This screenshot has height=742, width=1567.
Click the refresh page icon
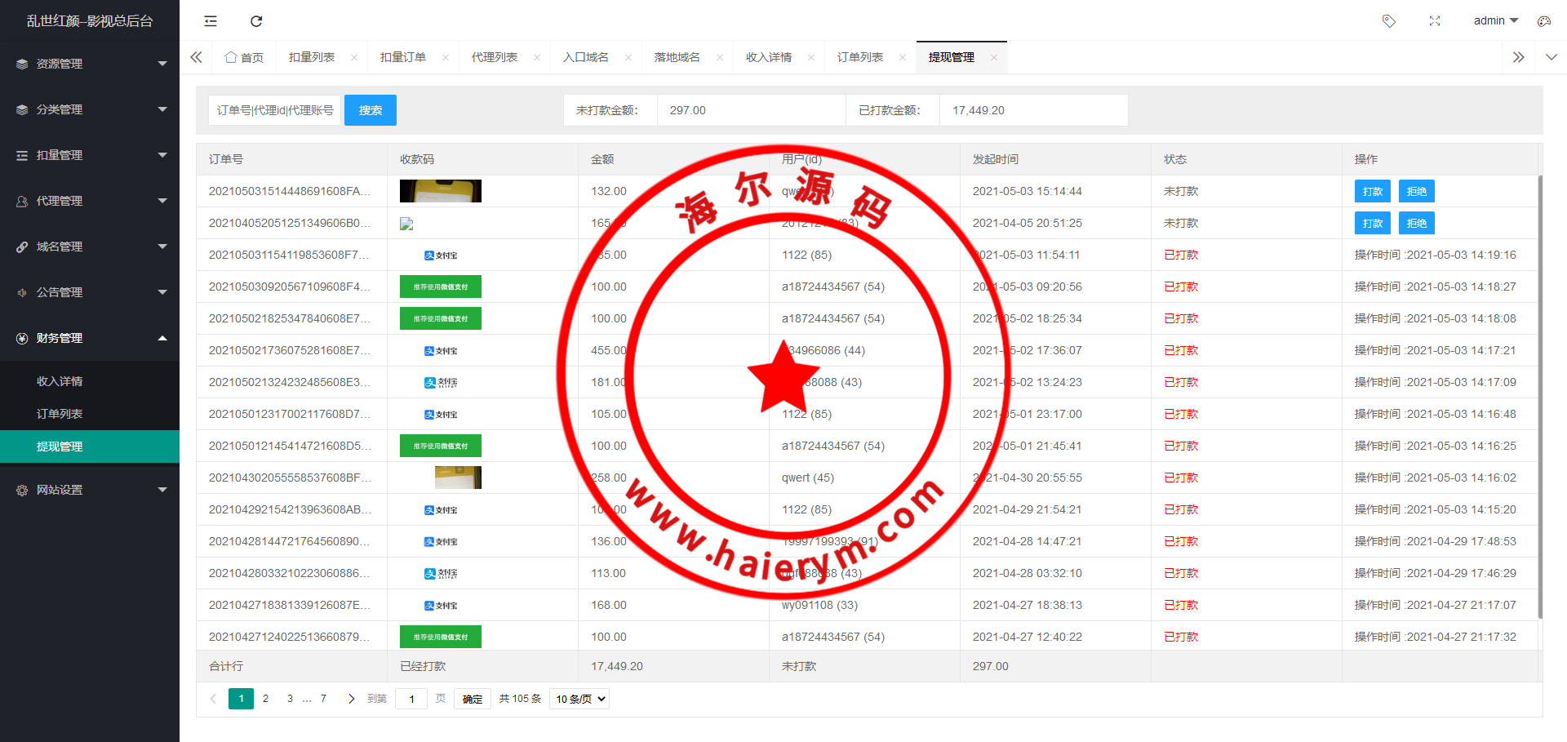click(256, 21)
